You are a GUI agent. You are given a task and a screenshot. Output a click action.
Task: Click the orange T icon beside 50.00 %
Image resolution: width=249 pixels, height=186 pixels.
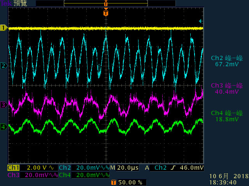113,183
